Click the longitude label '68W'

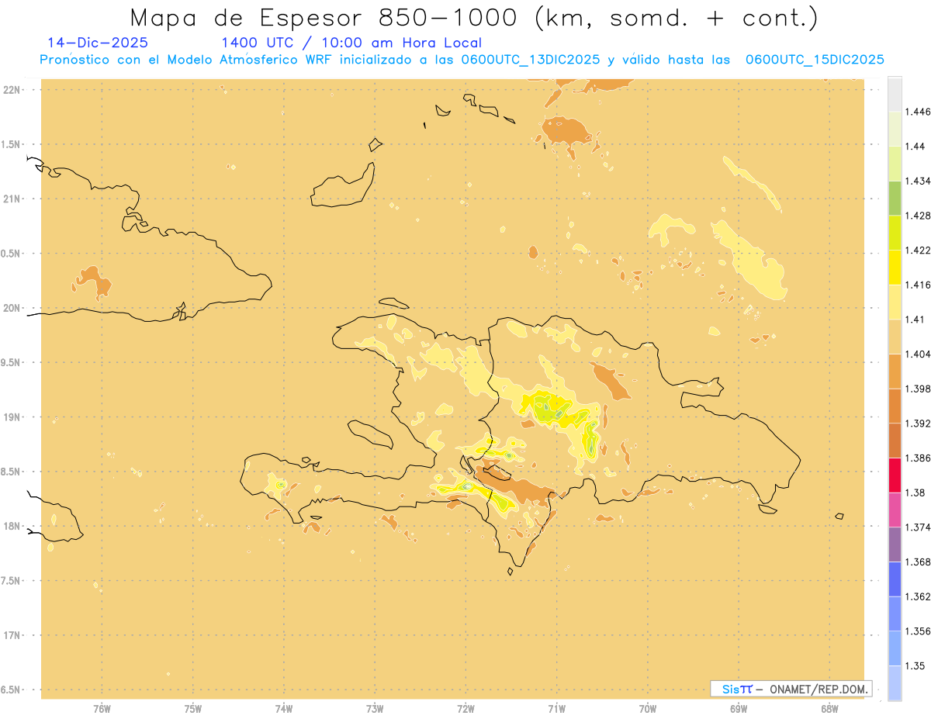[829, 708]
